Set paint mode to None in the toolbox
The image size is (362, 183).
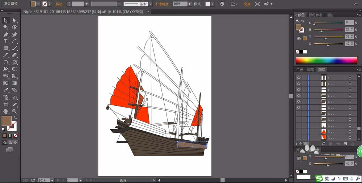(16, 136)
